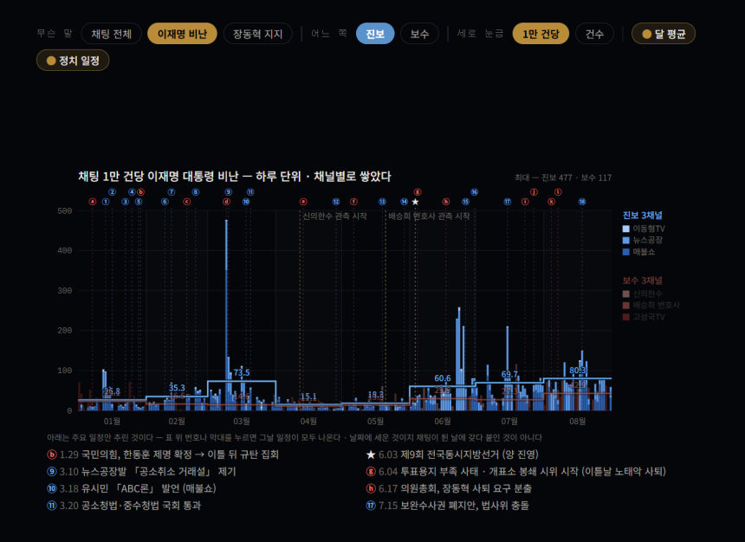Set vertical scale to 1만 건당
The height and width of the screenshot is (542, 745).
point(541,34)
